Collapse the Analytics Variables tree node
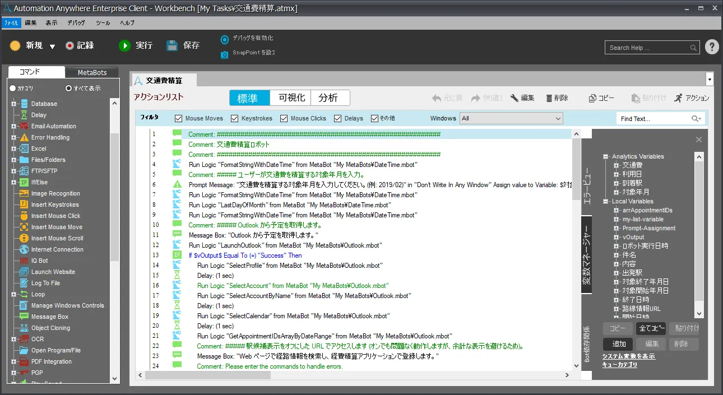This screenshot has height=395, width=723. click(x=606, y=157)
